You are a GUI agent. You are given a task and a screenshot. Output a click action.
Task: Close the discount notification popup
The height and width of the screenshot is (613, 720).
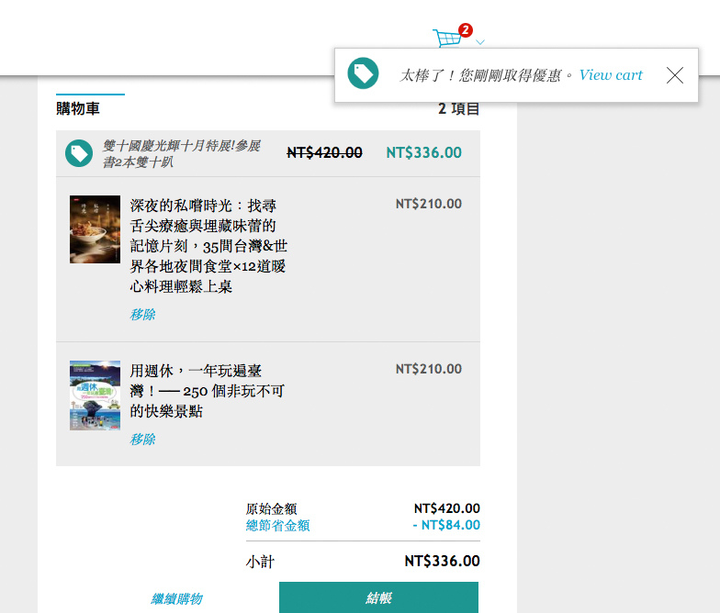pyautogui.click(x=674, y=75)
